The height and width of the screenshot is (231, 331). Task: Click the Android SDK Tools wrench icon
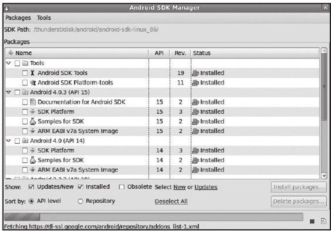[32, 73]
